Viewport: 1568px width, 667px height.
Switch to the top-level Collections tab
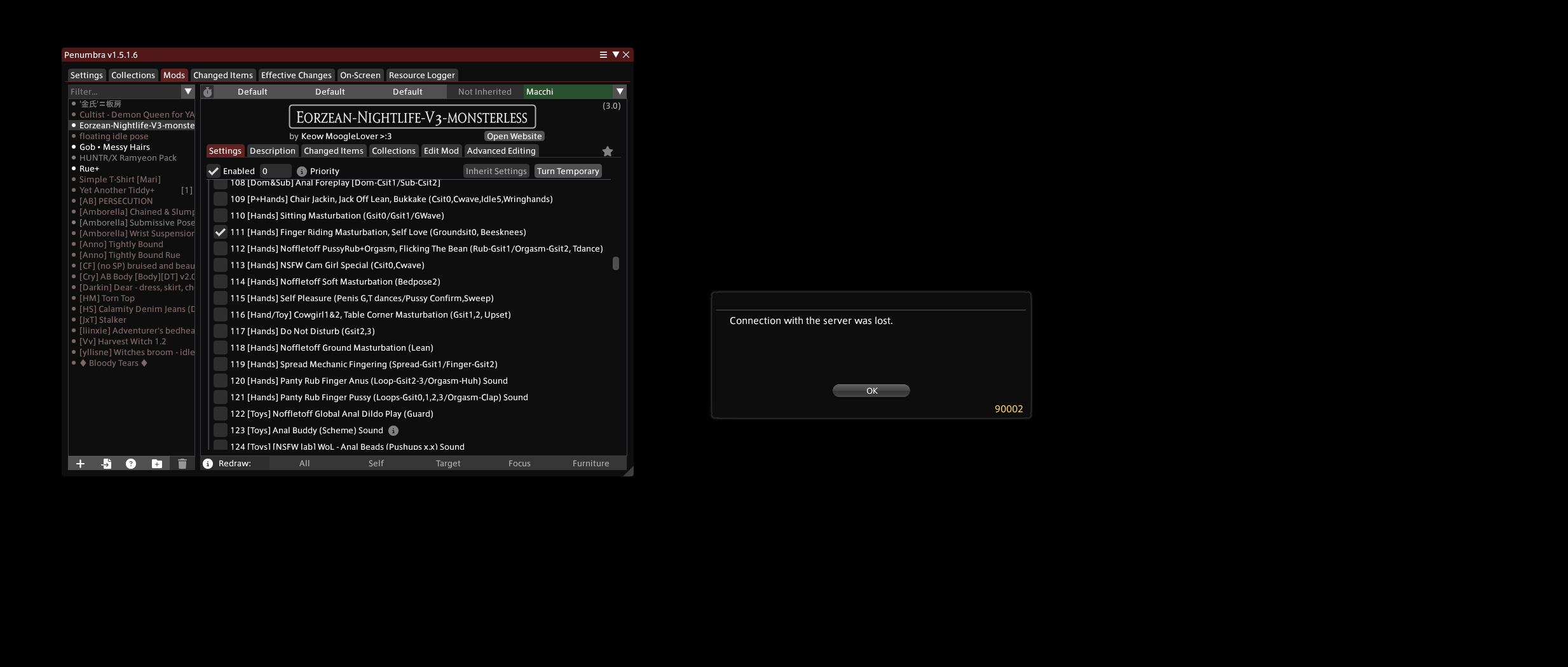(x=133, y=75)
